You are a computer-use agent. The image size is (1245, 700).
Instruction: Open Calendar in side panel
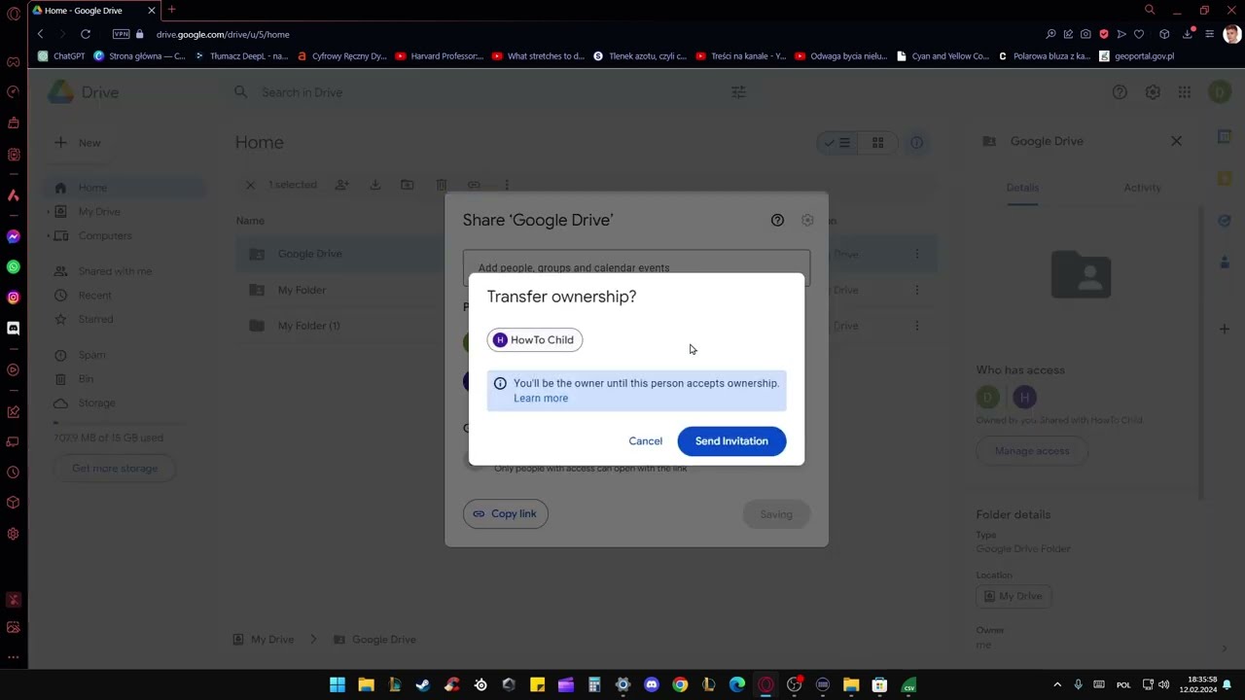pyautogui.click(x=1225, y=137)
